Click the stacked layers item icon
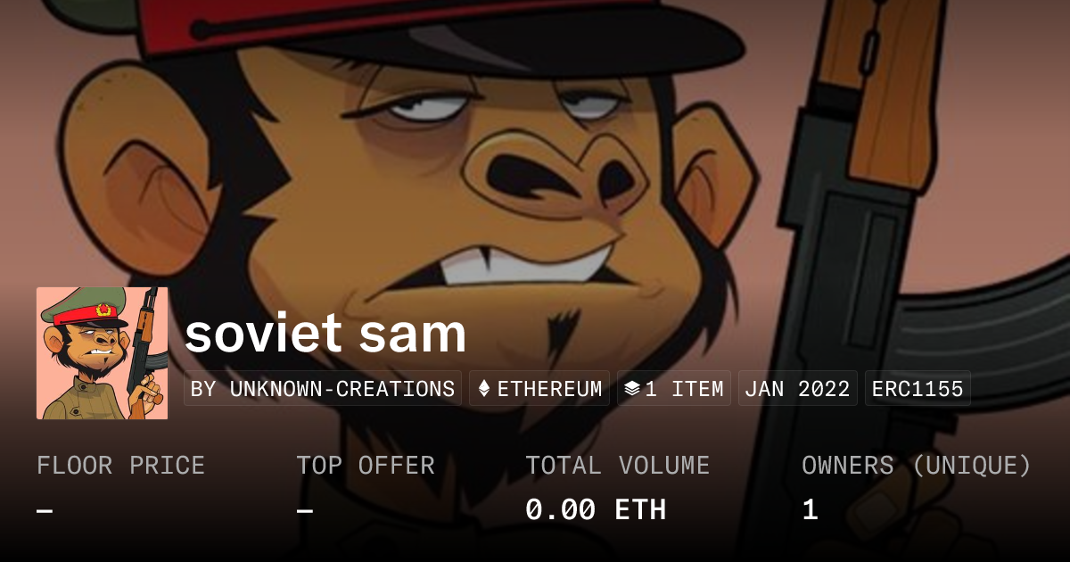The height and width of the screenshot is (562, 1070). [x=632, y=389]
